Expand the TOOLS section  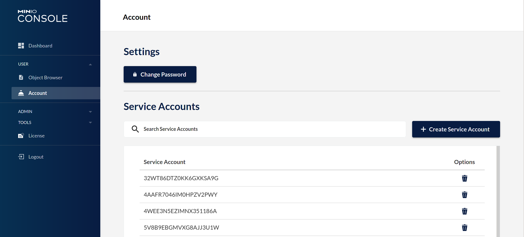coord(90,123)
